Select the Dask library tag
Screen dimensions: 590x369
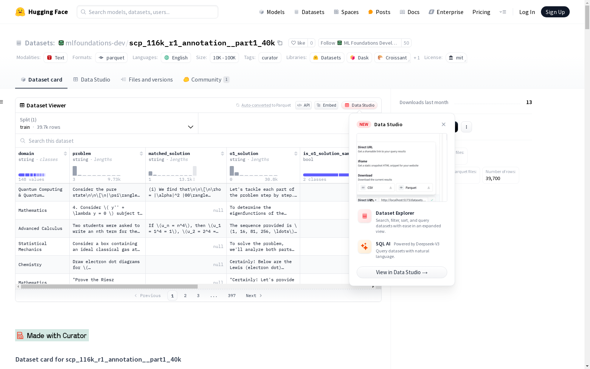(360, 58)
